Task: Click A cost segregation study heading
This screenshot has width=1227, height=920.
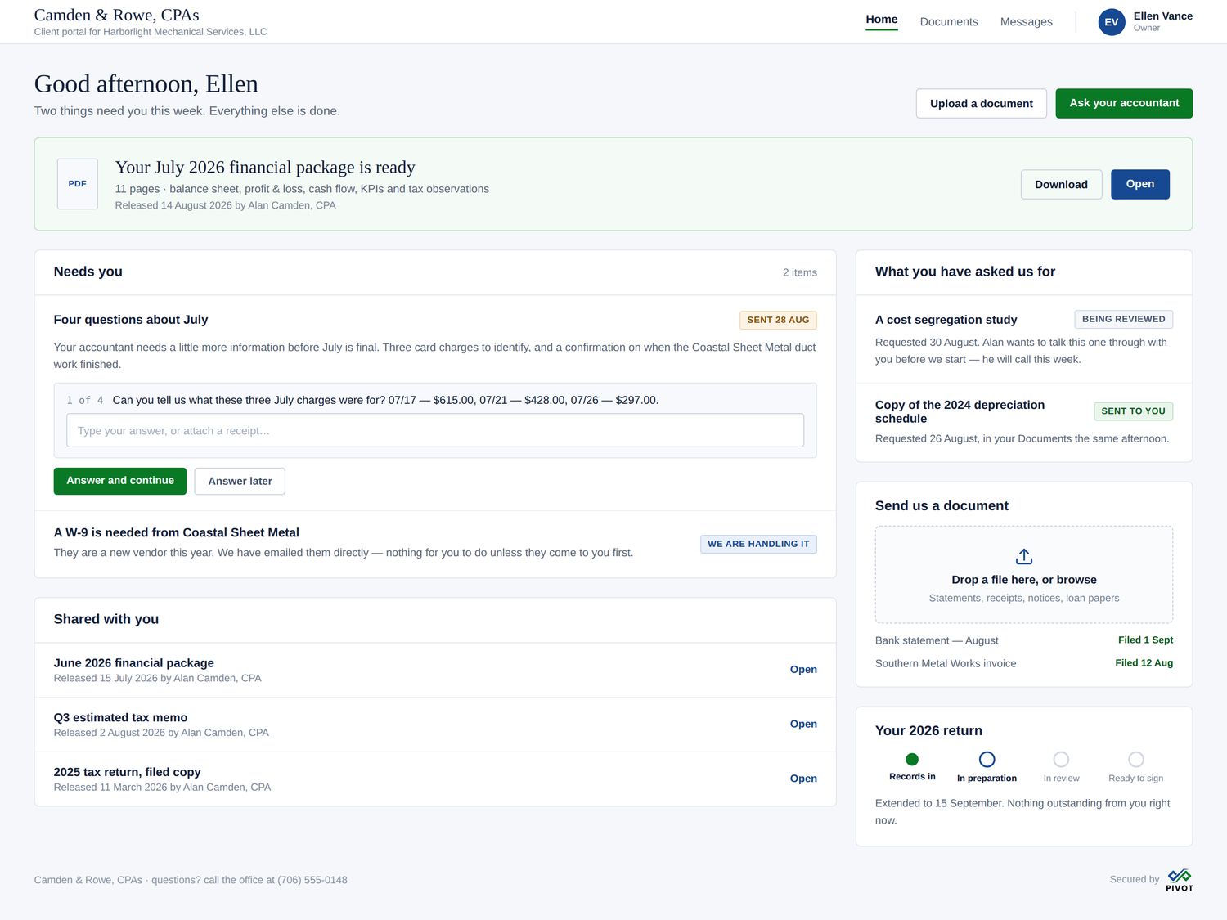Action: (946, 320)
